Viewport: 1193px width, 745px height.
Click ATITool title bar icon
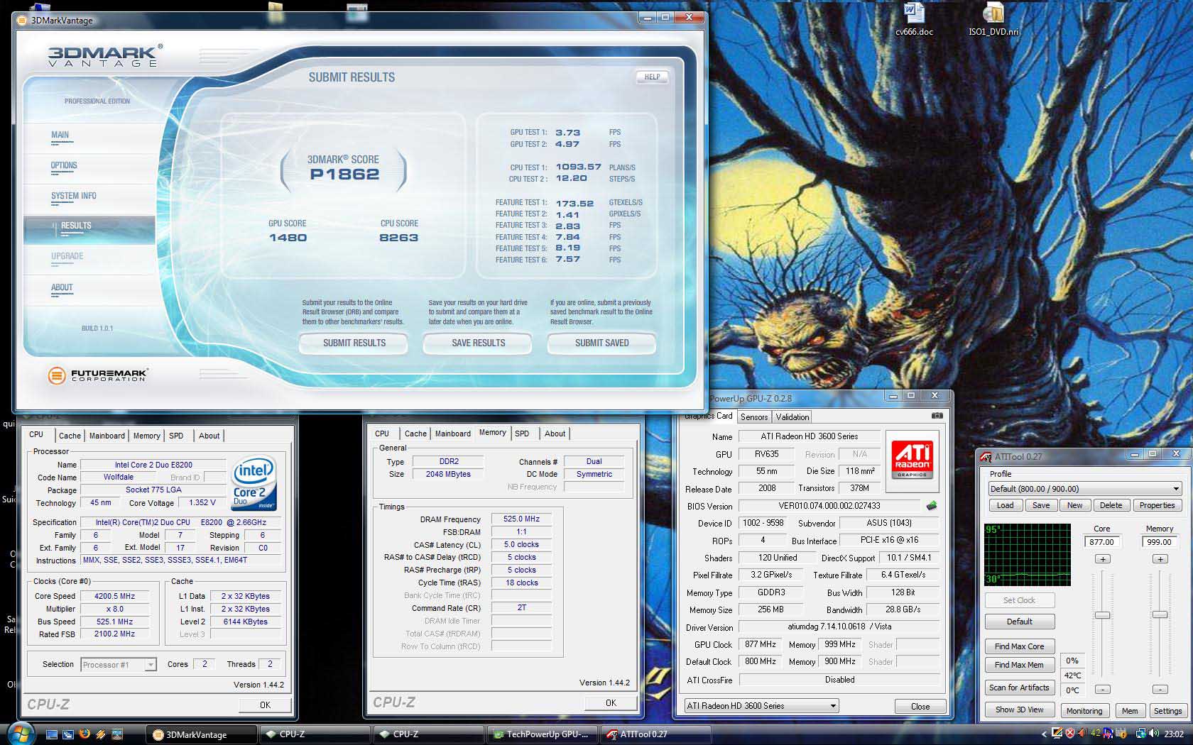pos(986,456)
